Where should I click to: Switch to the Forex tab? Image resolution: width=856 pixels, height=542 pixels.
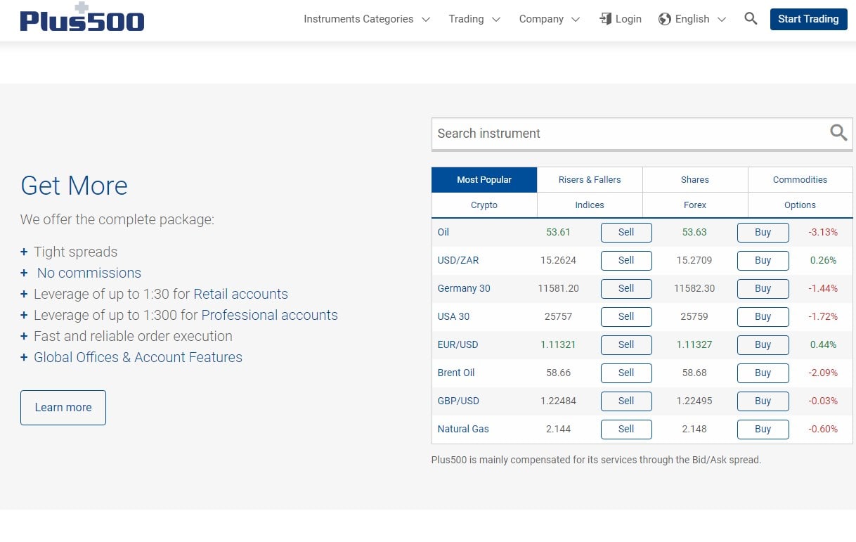point(695,205)
